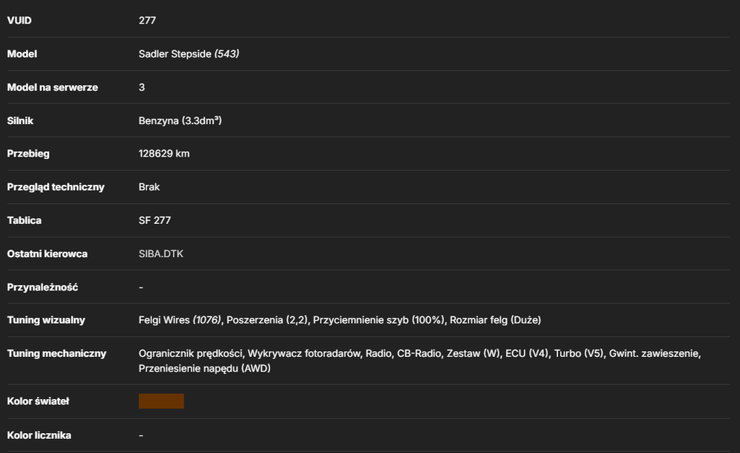Click the Brak technical inspection value

(x=149, y=187)
